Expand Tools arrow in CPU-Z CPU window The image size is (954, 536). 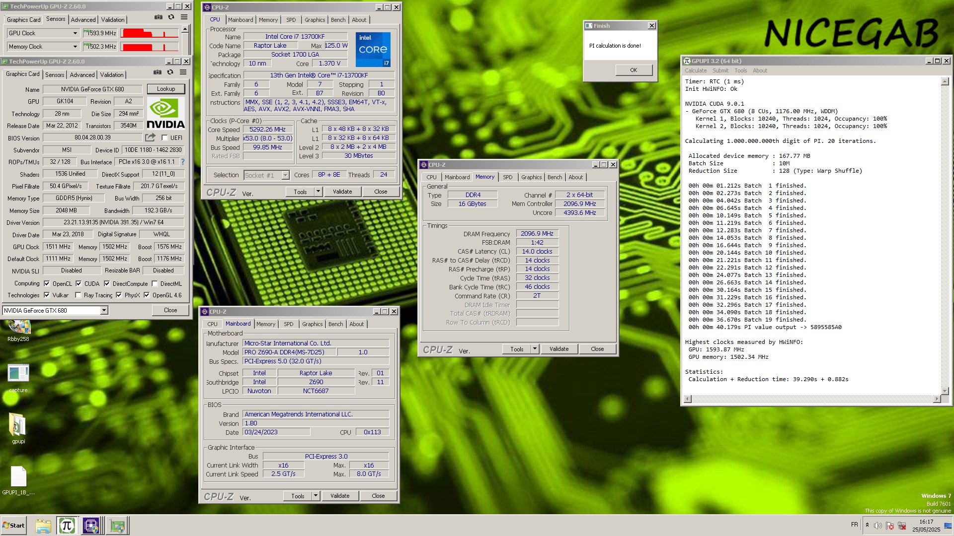pos(318,192)
